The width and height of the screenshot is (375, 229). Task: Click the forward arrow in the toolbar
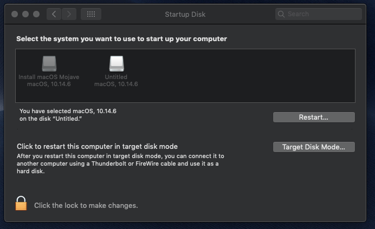click(x=69, y=14)
